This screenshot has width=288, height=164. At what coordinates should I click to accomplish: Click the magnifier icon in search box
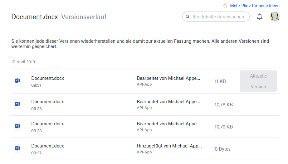coord(188,17)
